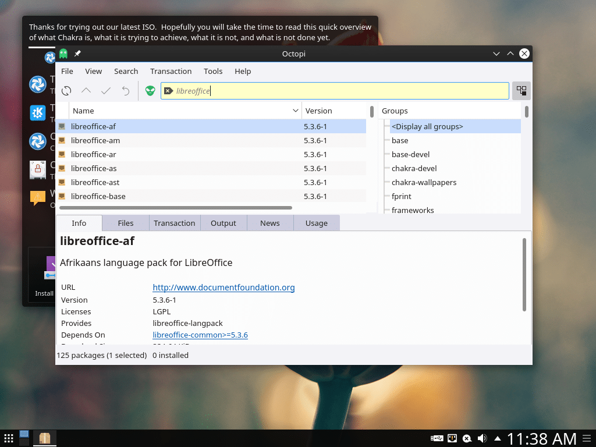Click the libreoffice-ar package status icon
This screenshot has height=447, width=596.
[x=62, y=154]
